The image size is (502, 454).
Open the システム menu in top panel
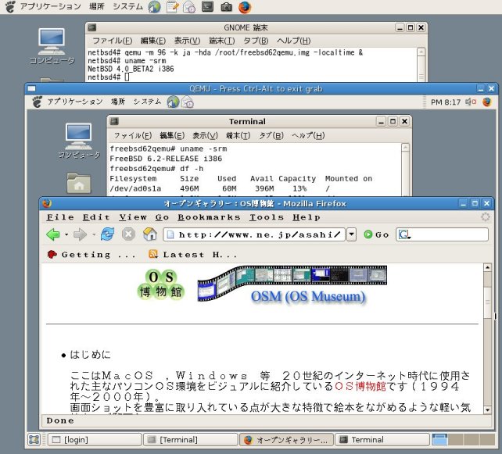[x=127, y=6]
